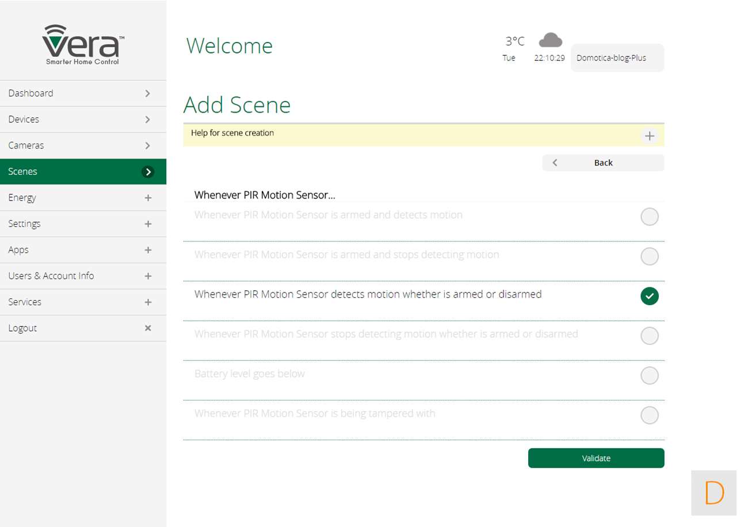Deselect the checked 'detects motion whether armed' option

point(649,296)
